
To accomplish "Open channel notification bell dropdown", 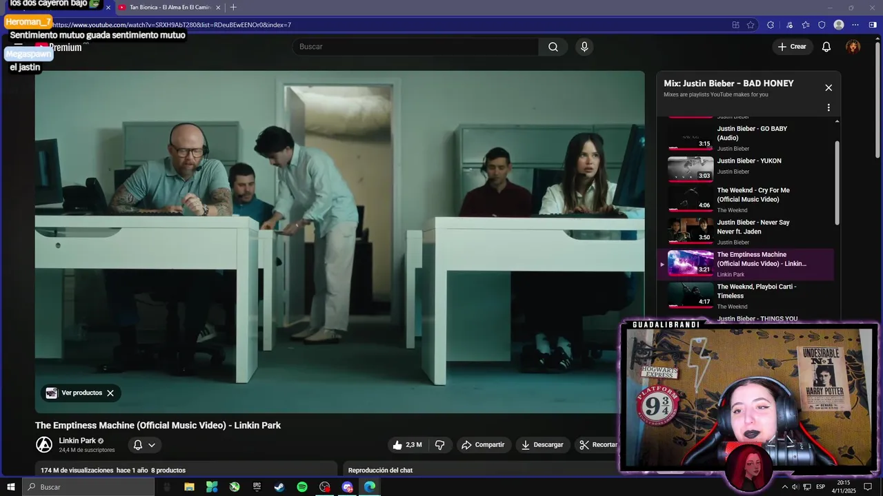I will point(144,445).
